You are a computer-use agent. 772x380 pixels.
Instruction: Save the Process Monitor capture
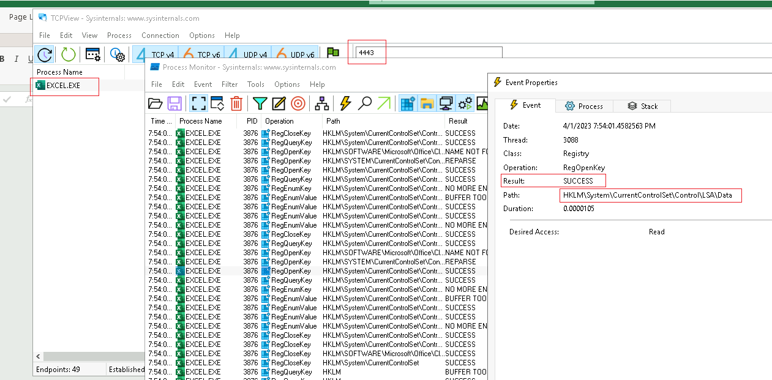(174, 103)
